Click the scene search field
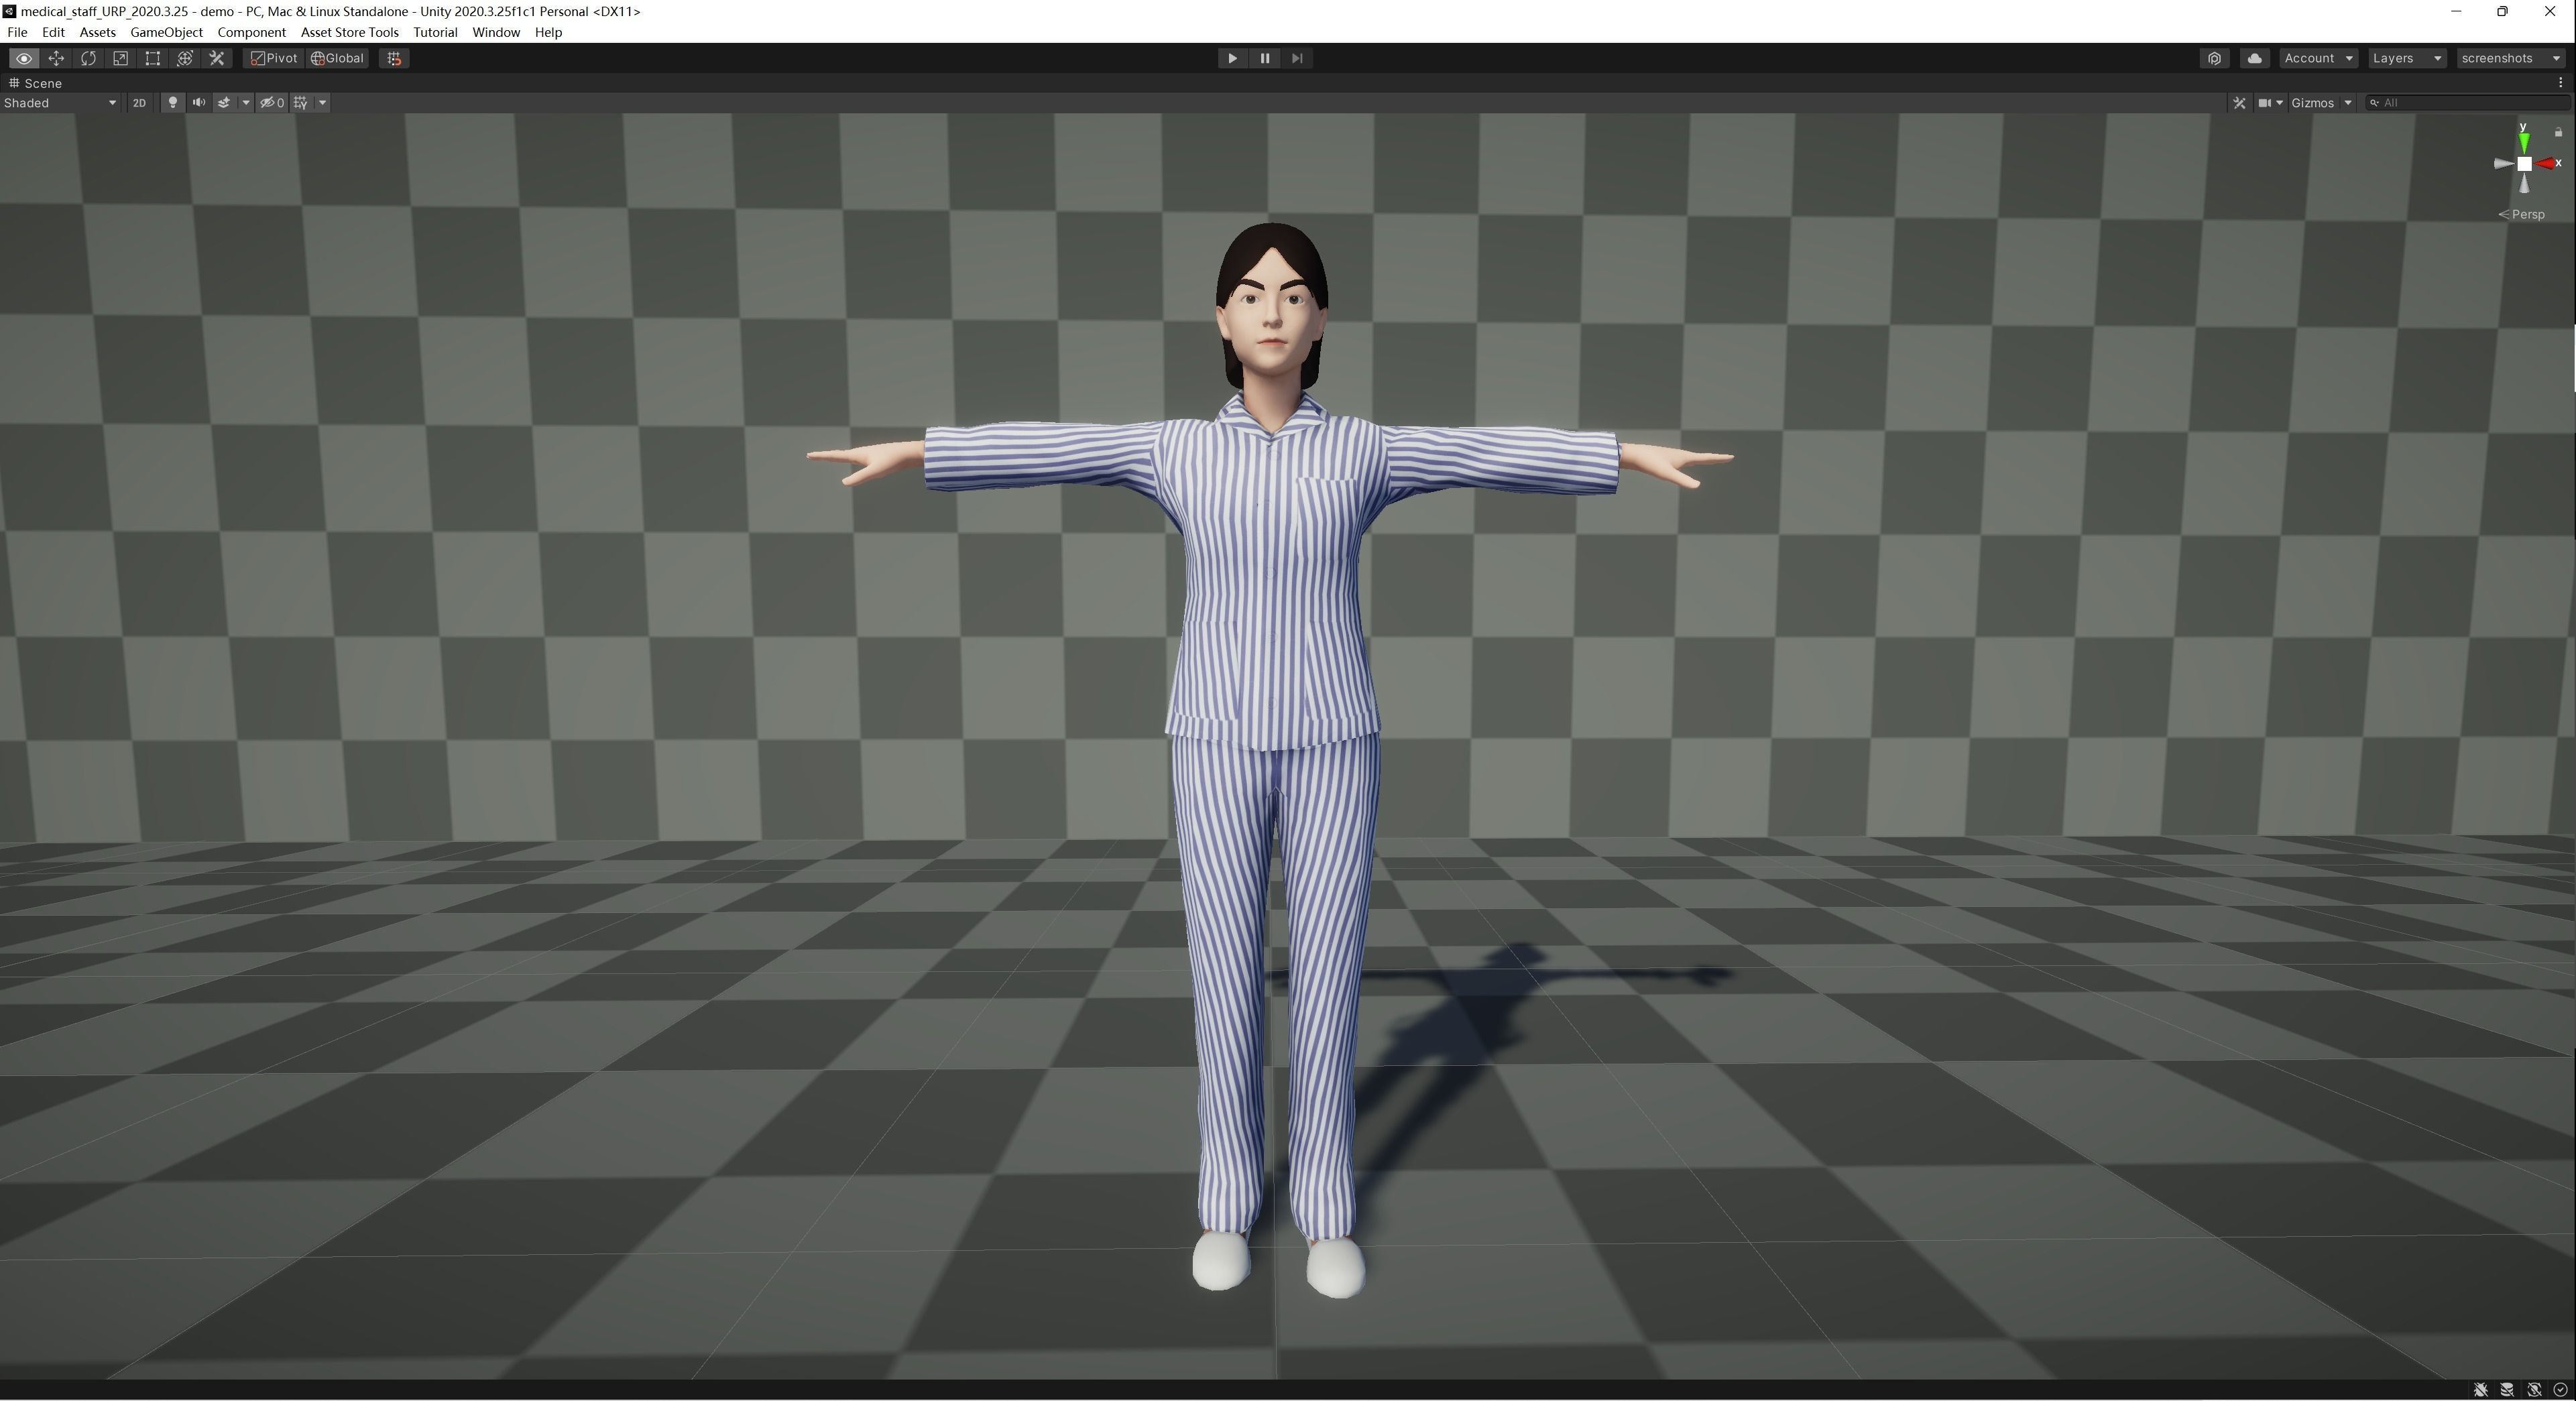2576x1401 pixels. point(2467,102)
